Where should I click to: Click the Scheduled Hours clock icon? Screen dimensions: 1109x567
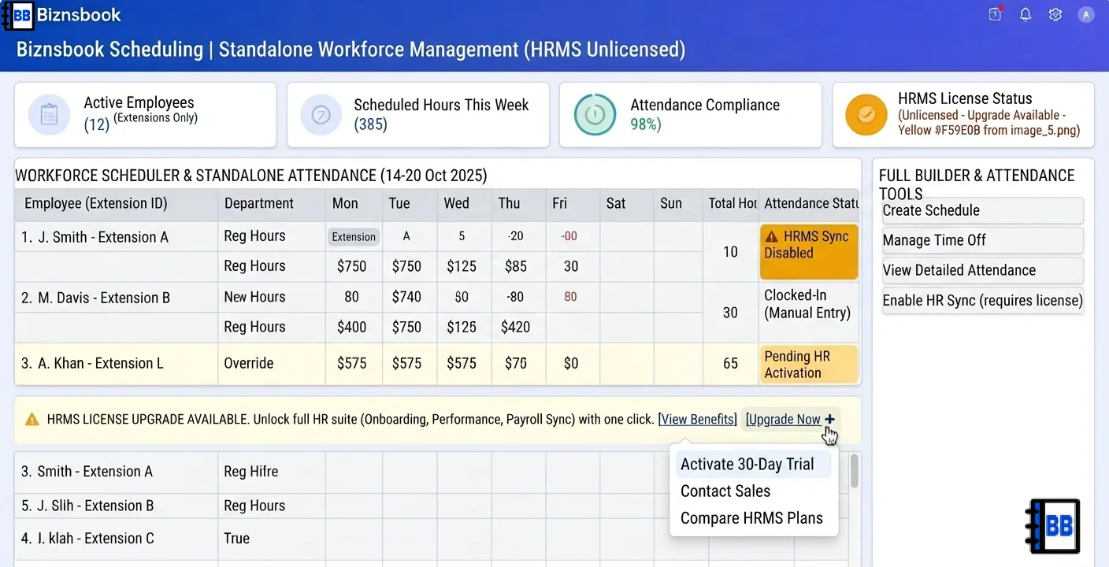pyautogui.click(x=321, y=115)
